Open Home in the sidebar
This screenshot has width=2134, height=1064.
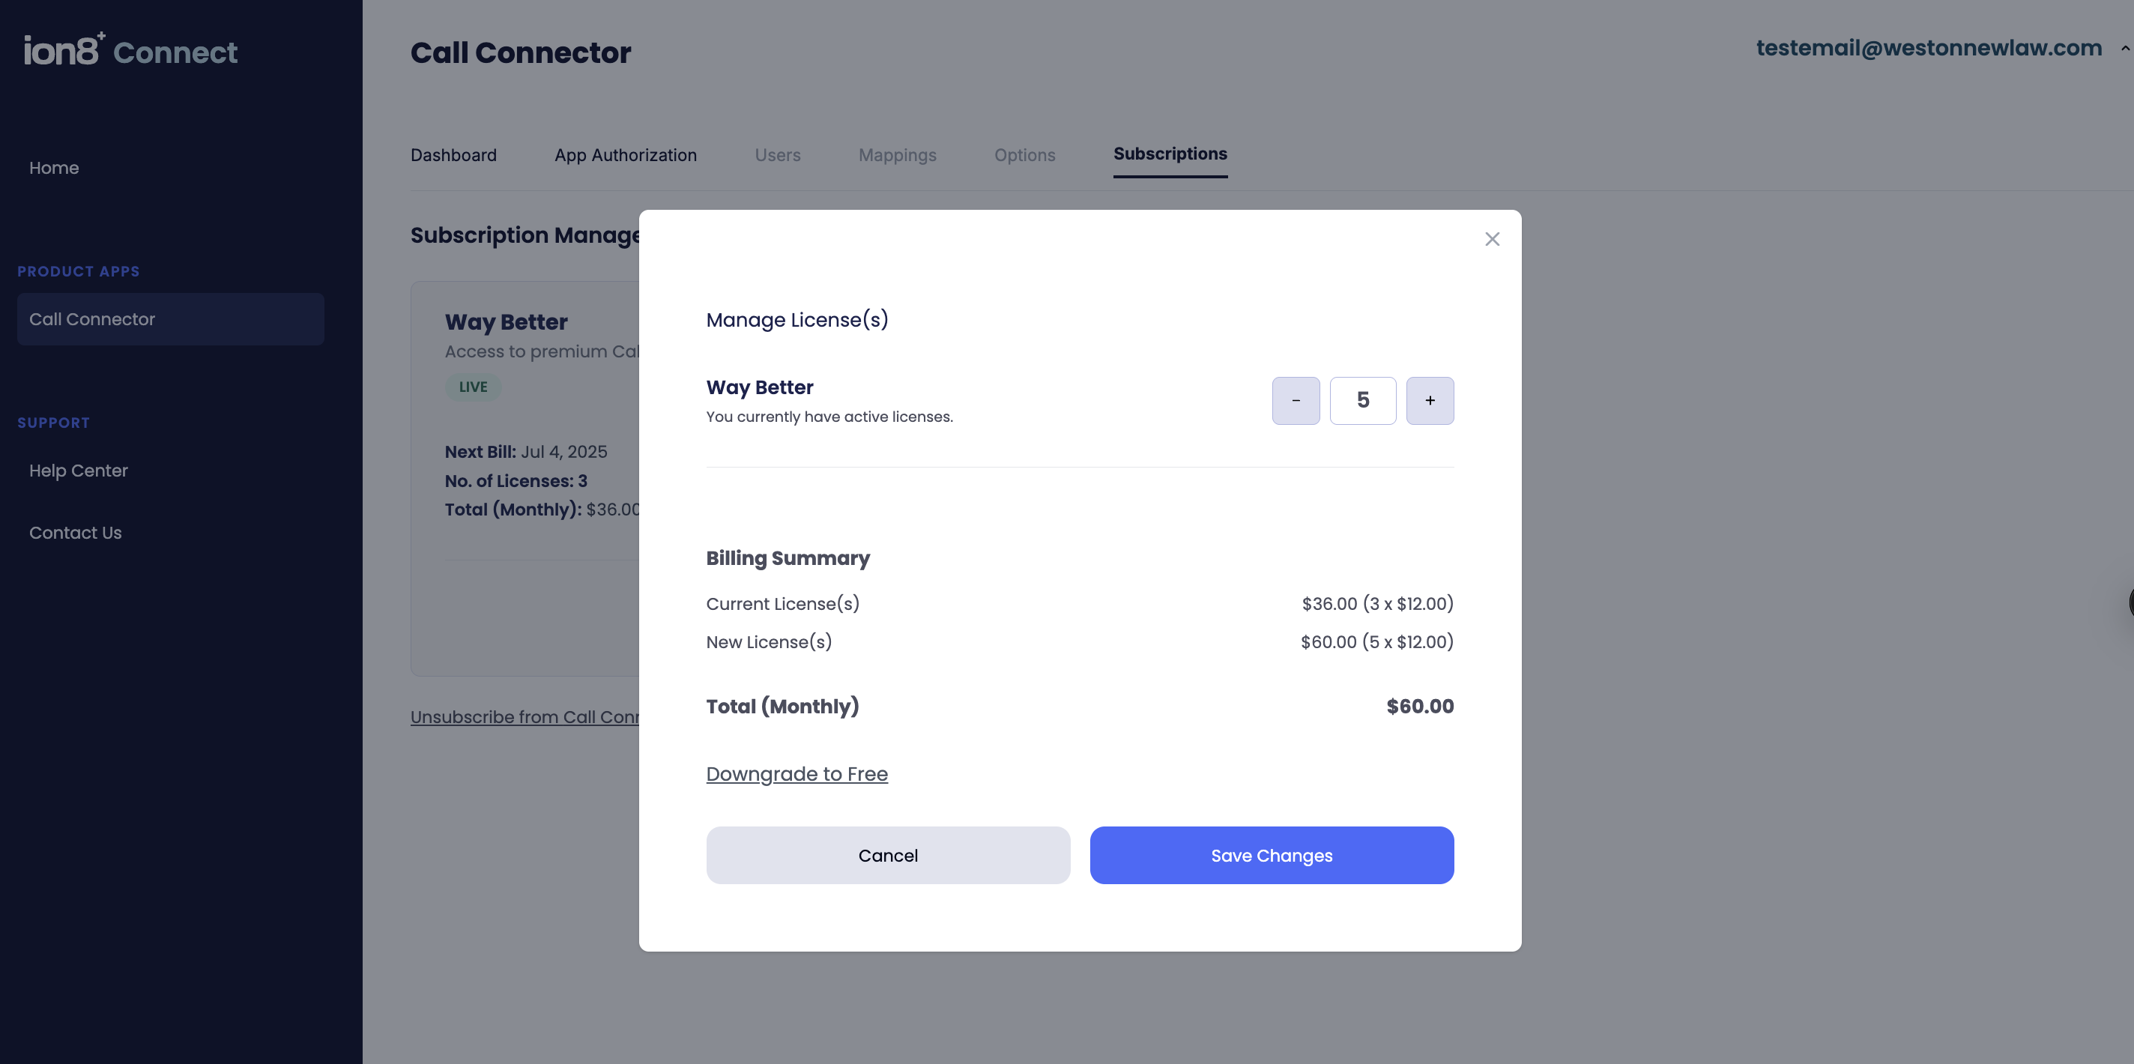pyautogui.click(x=54, y=169)
